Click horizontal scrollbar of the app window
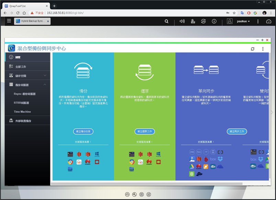Screen dimensions: 276x200 tap(146, 184)
